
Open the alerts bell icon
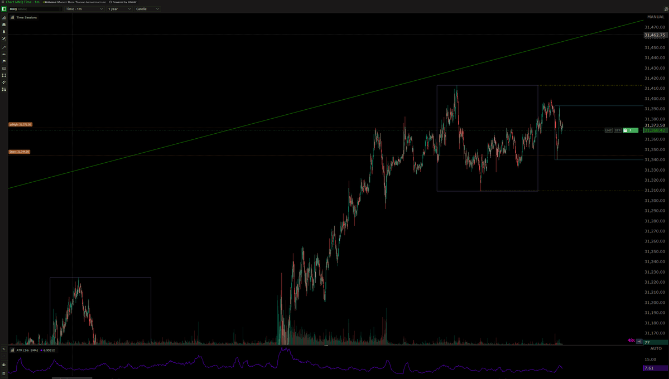4,32
